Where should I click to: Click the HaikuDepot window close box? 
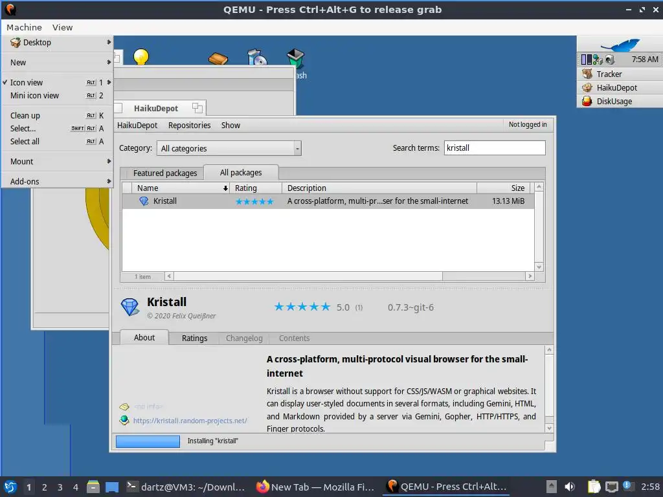pos(118,108)
